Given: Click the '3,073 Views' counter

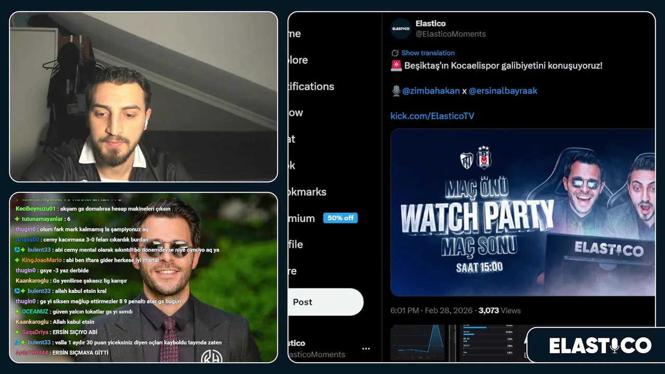Looking at the screenshot, I should [x=499, y=311].
